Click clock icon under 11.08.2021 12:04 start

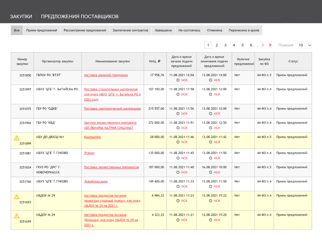pos(178,80)
